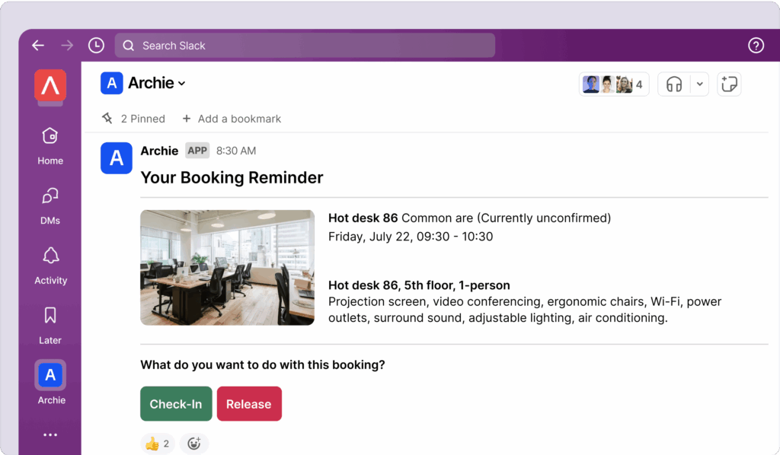Create a new canvas in the top right

tap(729, 84)
